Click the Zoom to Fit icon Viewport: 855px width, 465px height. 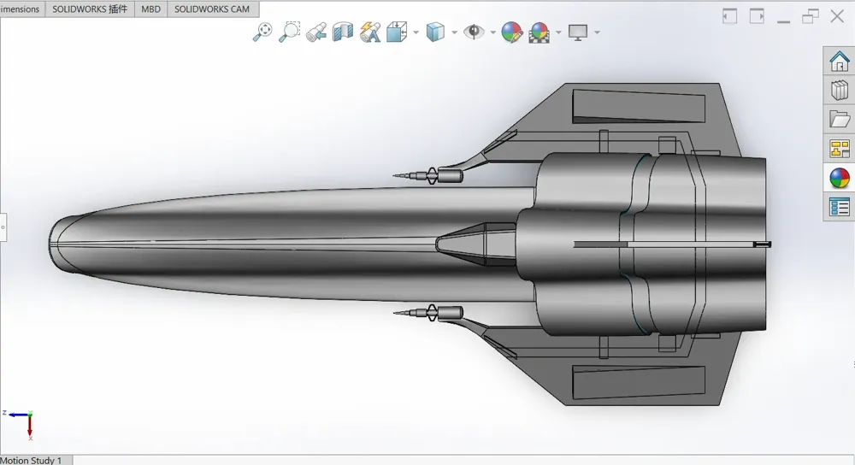point(262,32)
